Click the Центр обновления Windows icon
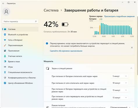 5,83
